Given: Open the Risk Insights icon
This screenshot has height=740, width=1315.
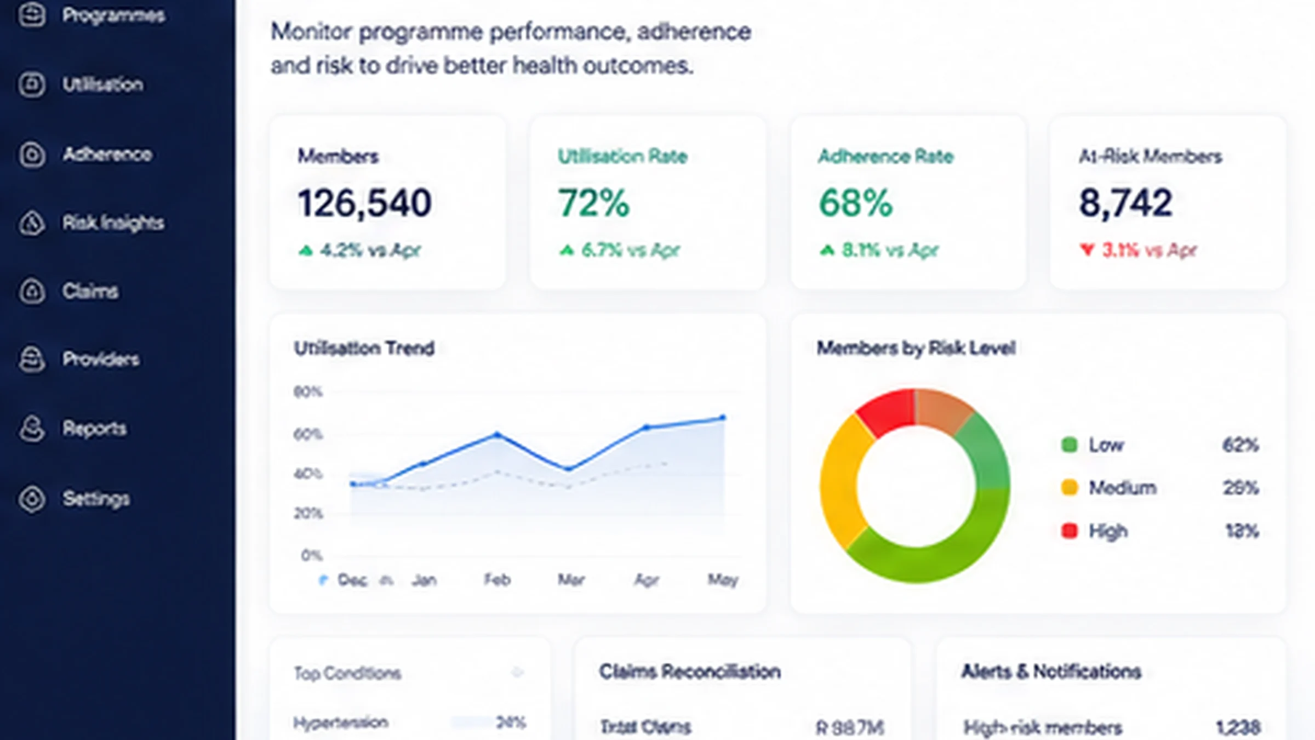Looking at the screenshot, I should 32,223.
